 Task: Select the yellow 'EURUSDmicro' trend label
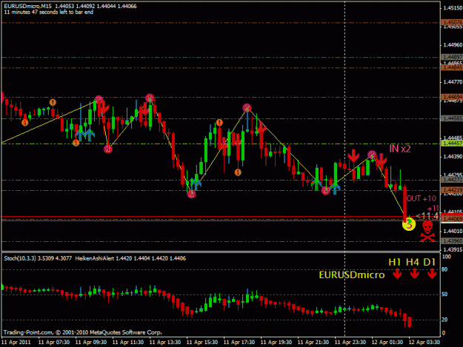tap(352, 274)
